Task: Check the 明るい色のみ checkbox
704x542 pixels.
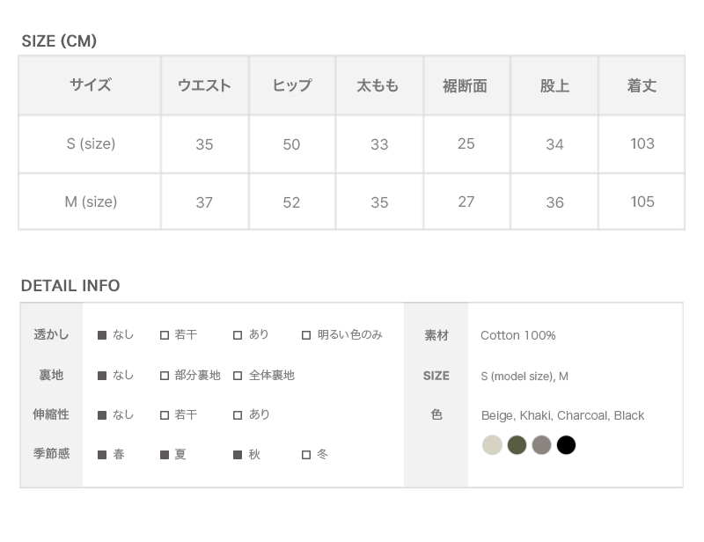Action: tap(306, 335)
